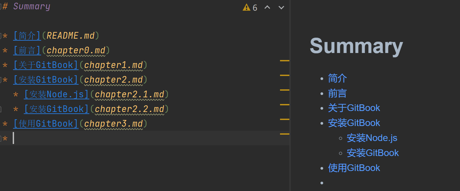Click [安装Node.js] link text in the editor
This screenshot has height=191, width=460.
pyautogui.click(x=57, y=94)
